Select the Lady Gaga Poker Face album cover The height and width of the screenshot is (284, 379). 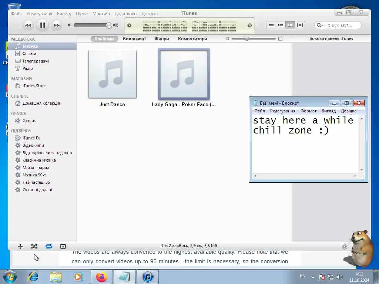point(184,74)
